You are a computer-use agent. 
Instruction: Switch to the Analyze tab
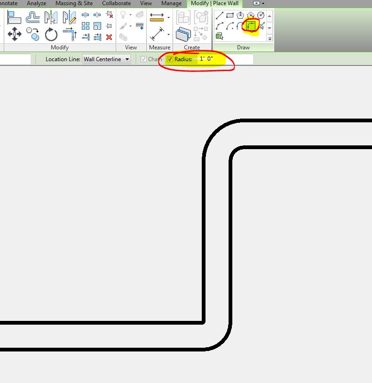(36, 3)
